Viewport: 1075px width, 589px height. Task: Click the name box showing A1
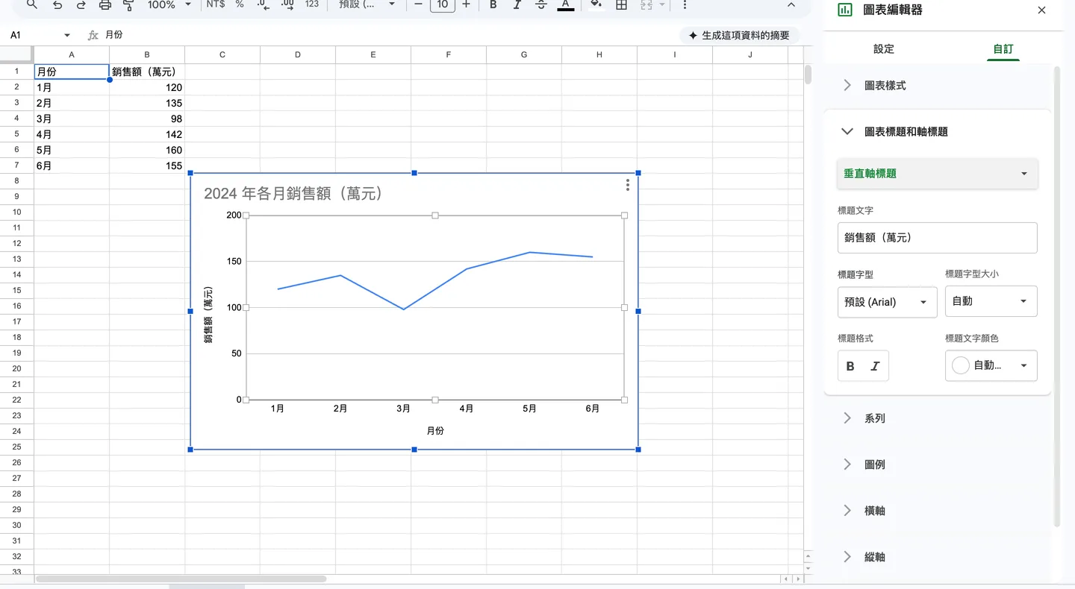[34, 35]
